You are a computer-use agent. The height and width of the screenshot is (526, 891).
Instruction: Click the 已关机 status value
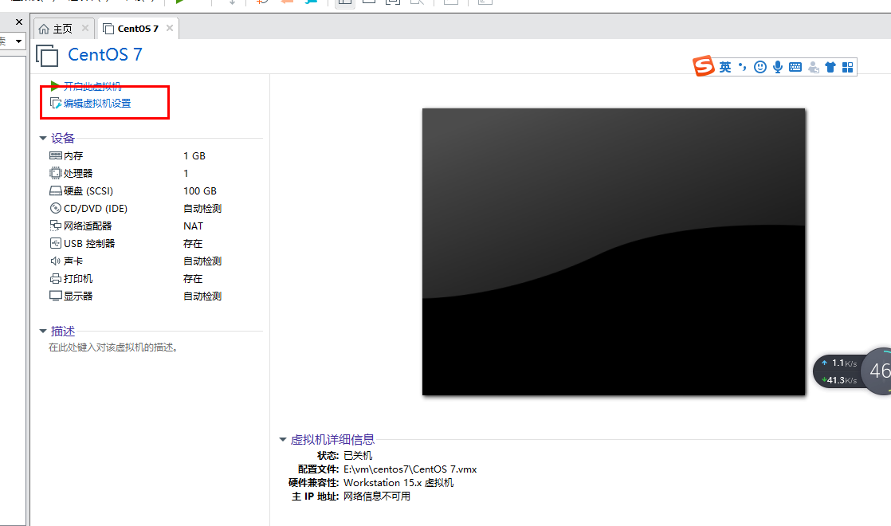tap(358, 456)
